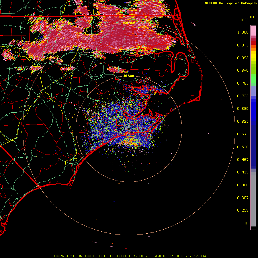258x258 pixels.
Task: Click the bright green segment of the color bar
Action: (253, 78)
